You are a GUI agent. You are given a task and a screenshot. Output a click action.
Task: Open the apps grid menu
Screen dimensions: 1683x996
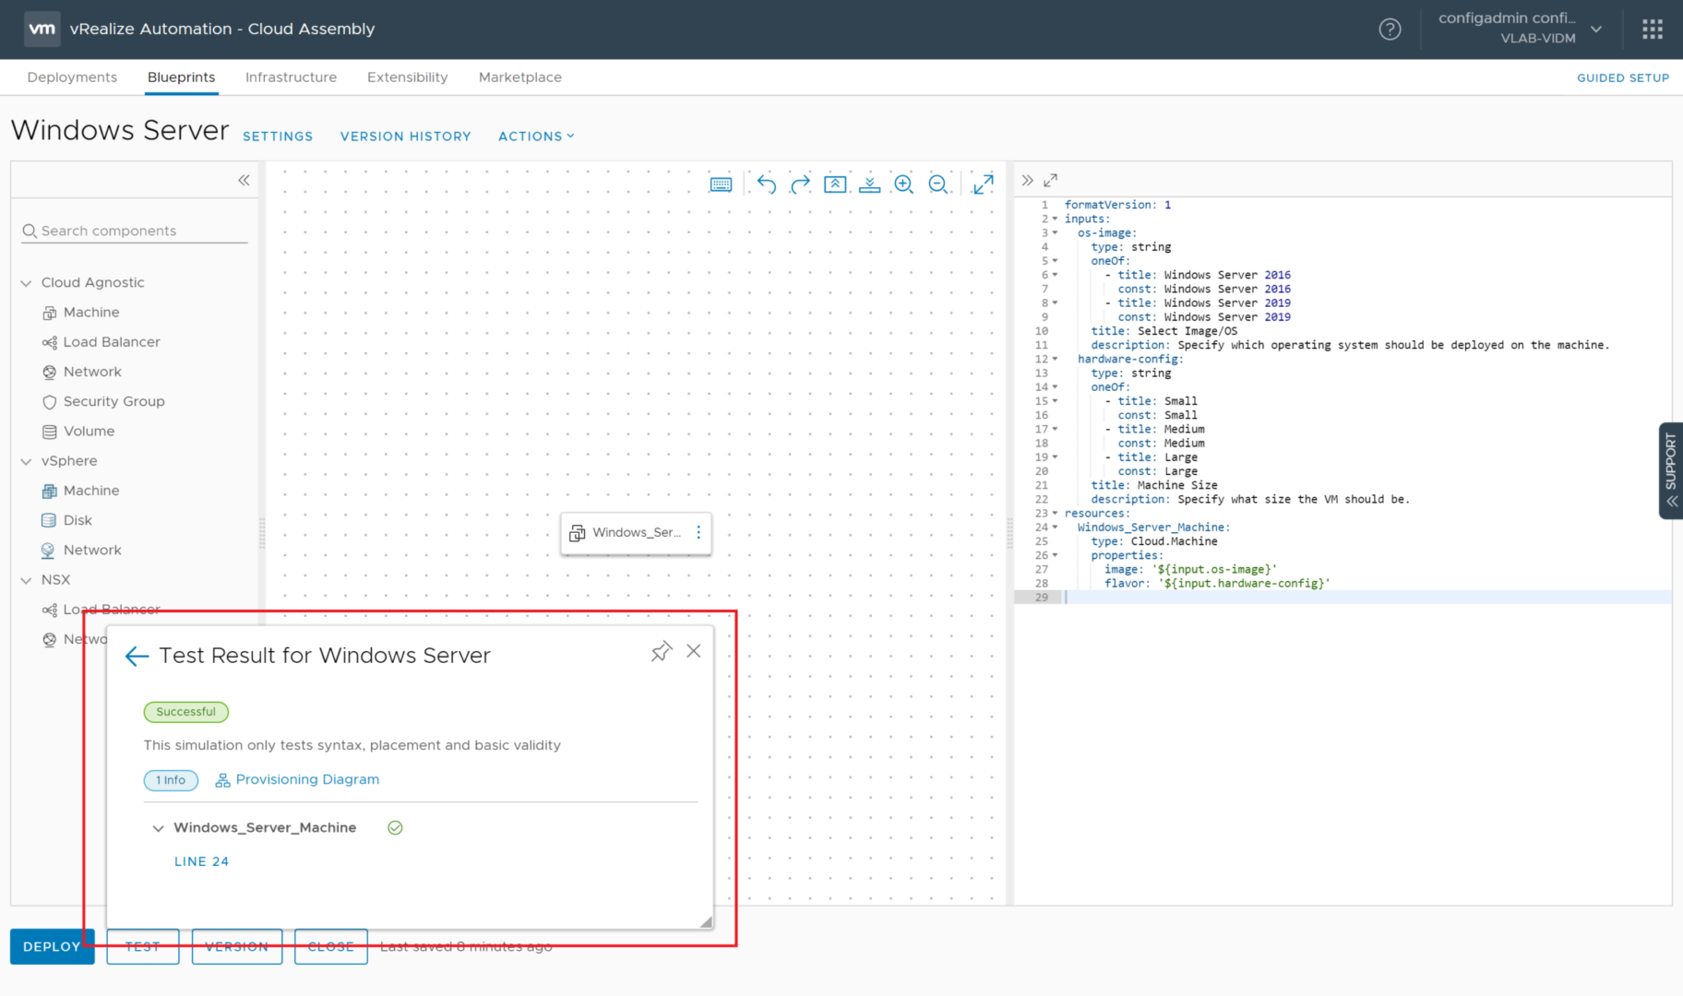click(x=1652, y=30)
